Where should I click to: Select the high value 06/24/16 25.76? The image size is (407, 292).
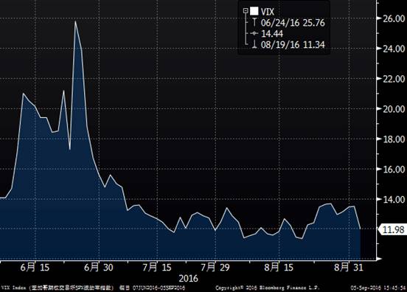(293, 23)
